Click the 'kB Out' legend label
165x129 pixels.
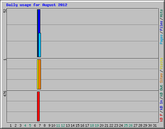[161, 91]
